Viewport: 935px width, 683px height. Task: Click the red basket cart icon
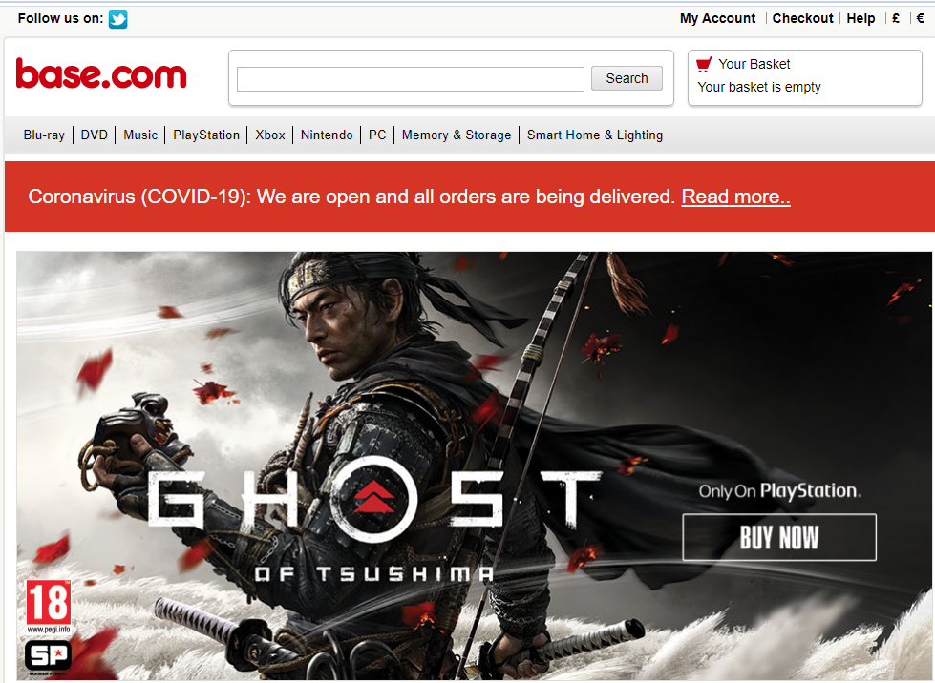(x=704, y=64)
